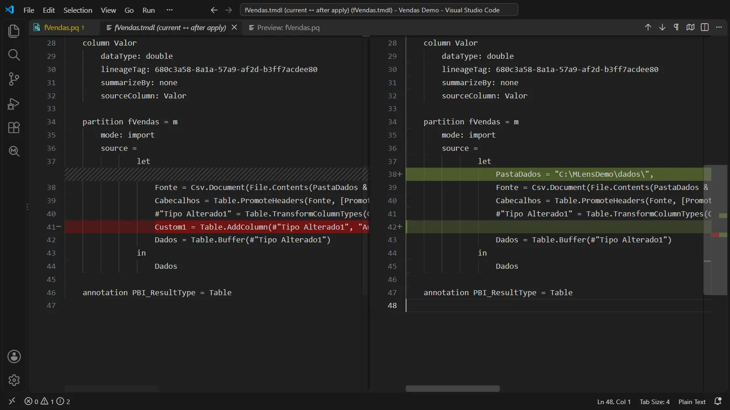Toggle whitespace trimming pilcrow icon
The width and height of the screenshot is (730, 410).
(676, 27)
